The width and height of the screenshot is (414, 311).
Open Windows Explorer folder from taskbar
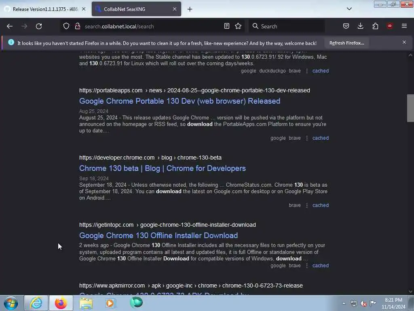[86, 303]
